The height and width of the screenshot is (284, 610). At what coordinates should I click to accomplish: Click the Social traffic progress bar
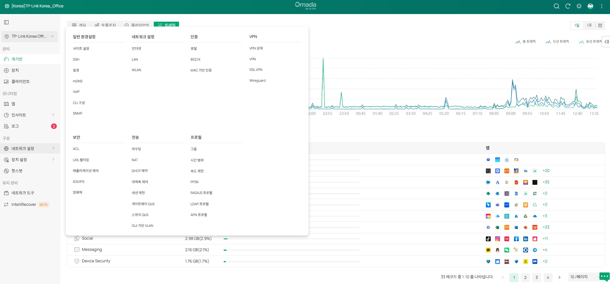click(292, 239)
